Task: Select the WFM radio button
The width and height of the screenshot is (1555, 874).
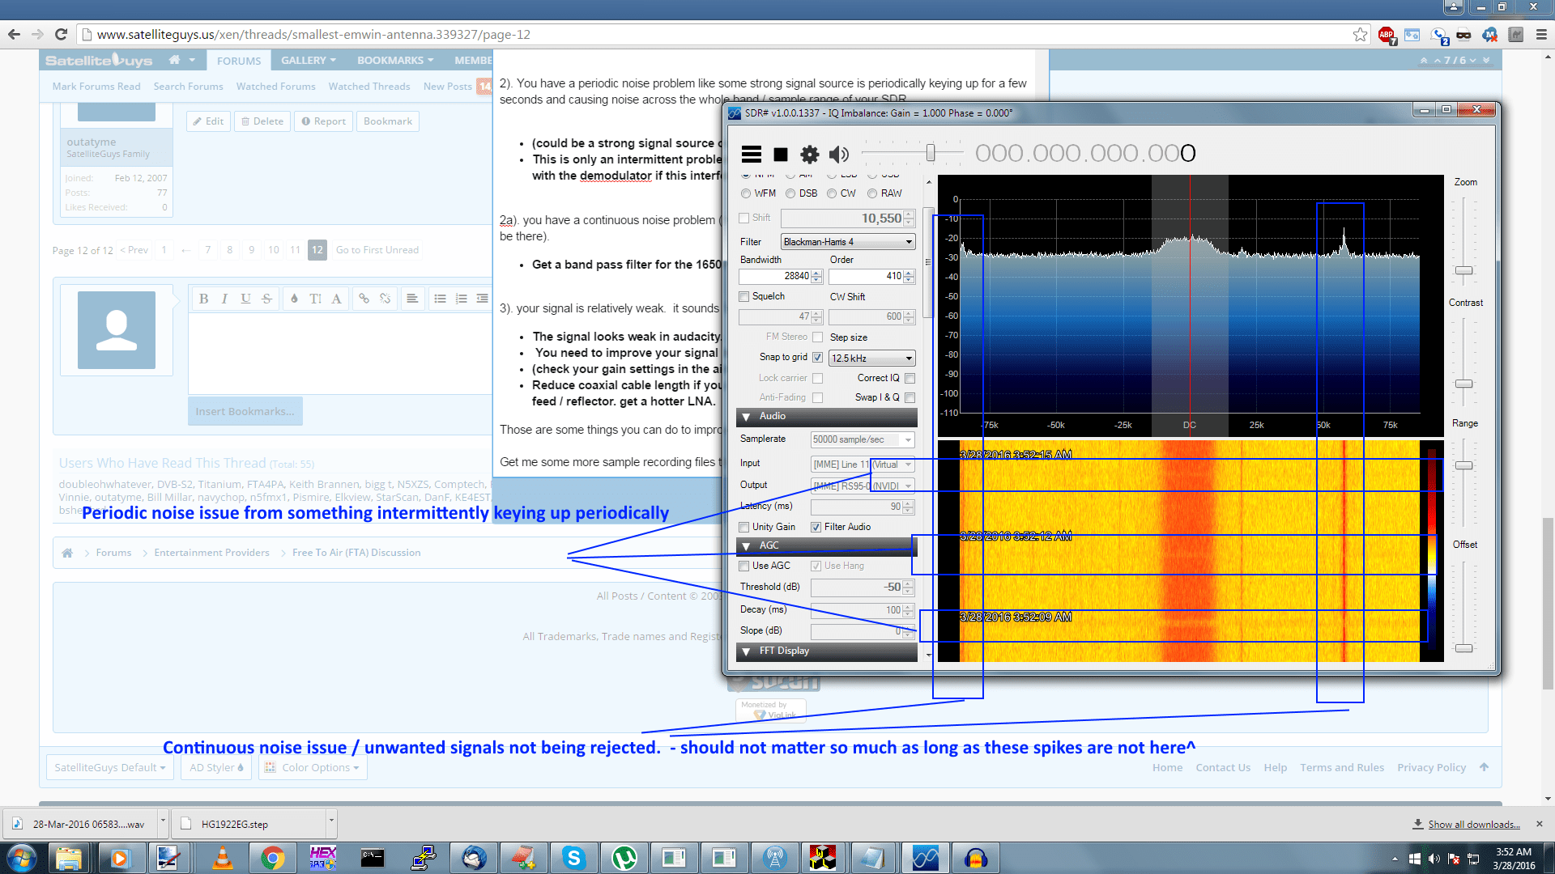Action: point(746,193)
